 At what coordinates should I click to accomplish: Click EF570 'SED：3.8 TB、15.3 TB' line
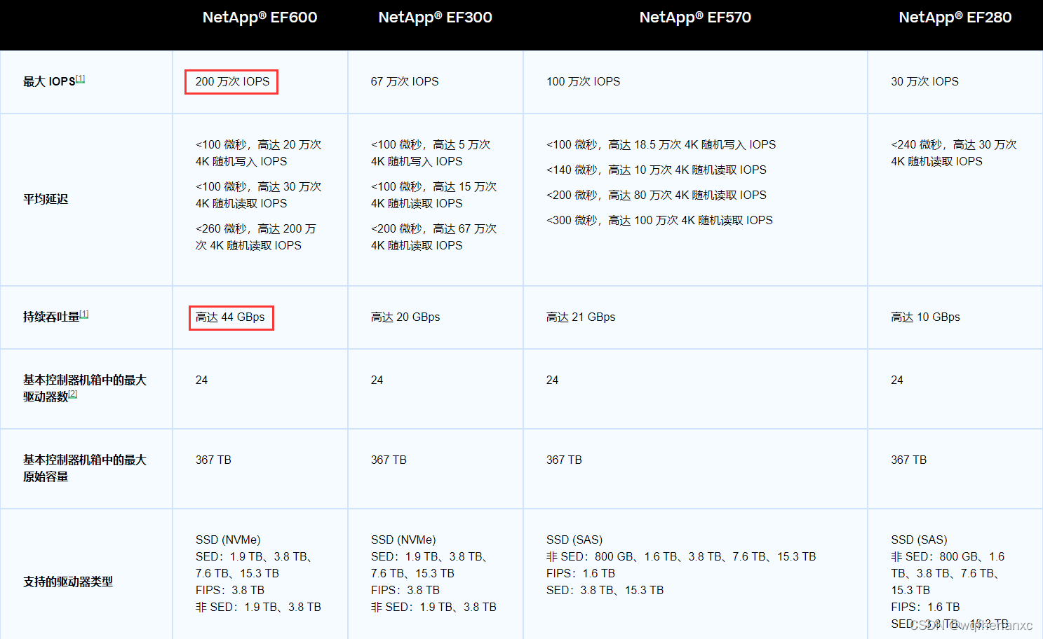tap(605, 591)
